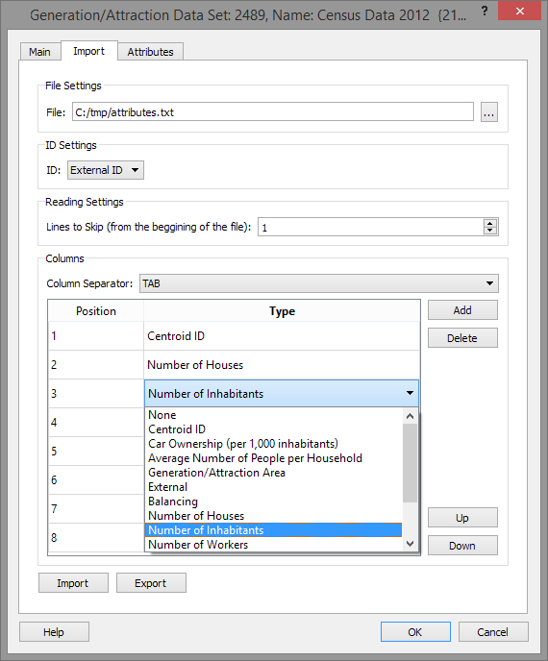
Task: Open the Column Separator TAB dropdown
Action: tap(319, 283)
